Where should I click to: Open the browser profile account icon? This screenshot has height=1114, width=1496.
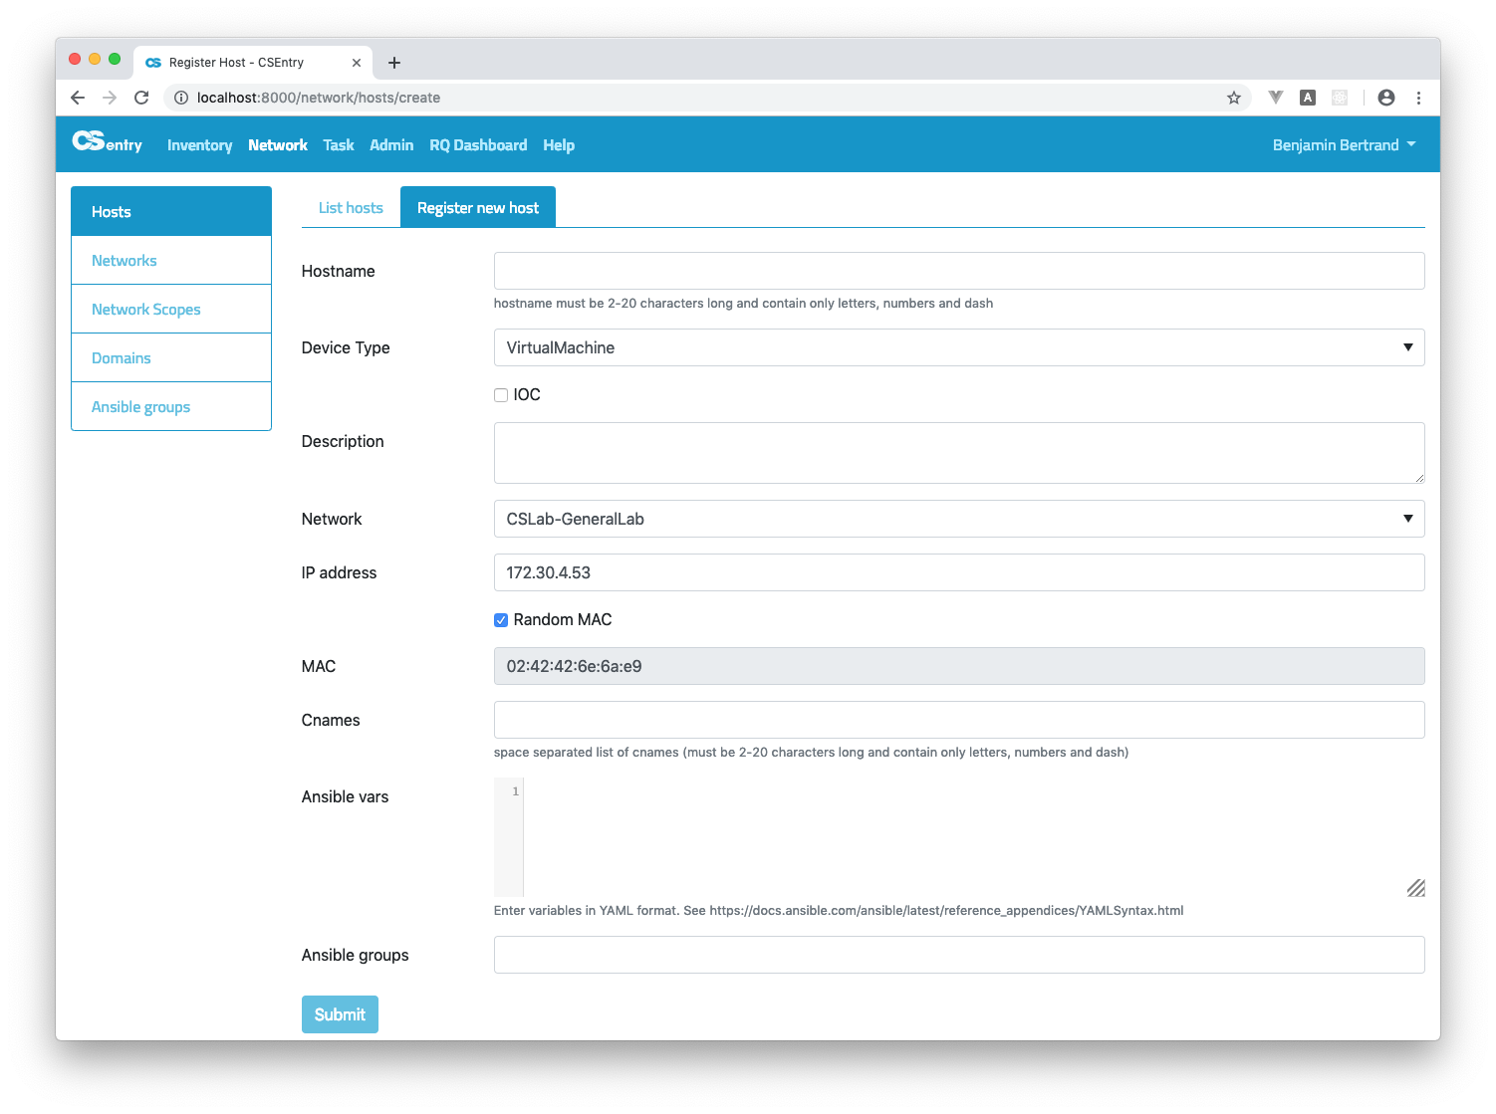(x=1385, y=98)
